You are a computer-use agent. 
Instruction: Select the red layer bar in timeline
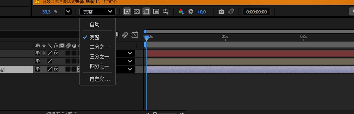(250, 53)
